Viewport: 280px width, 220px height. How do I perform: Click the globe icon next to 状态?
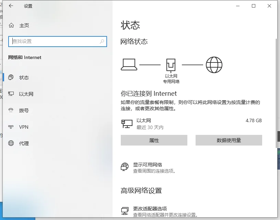click(x=11, y=78)
